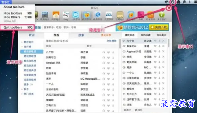Open the green 关于我们 info icon
The width and height of the screenshot is (197, 113).
(162, 16)
